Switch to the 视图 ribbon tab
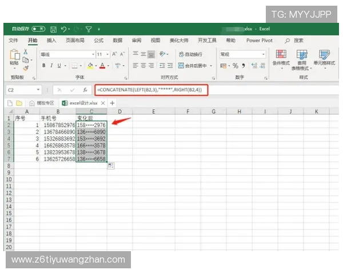The height and width of the screenshot is (274, 343). coord(155,41)
